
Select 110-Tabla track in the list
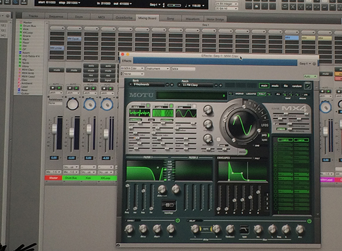pos(31,56)
